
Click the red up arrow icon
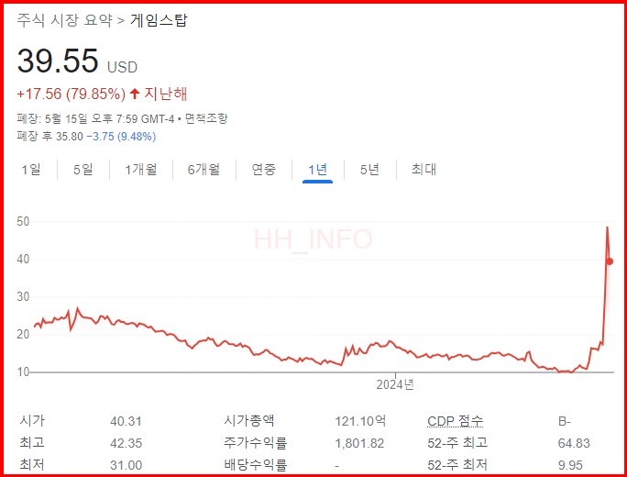pos(135,94)
